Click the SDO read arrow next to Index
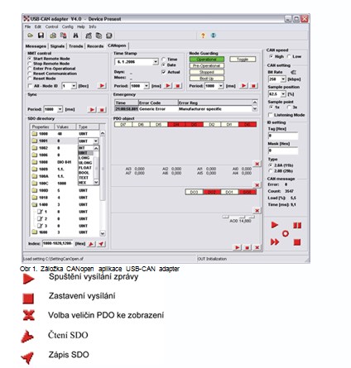The height and width of the screenshot is (368, 351). [91, 244]
